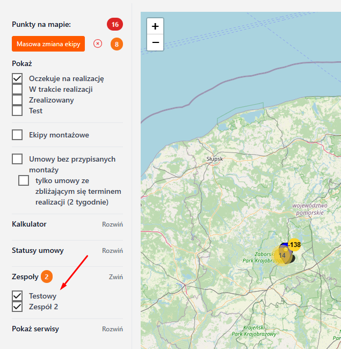This screenshot has height=349, width=341.
Task: Click the orange badge showing 8
Action: click(117, 44)
